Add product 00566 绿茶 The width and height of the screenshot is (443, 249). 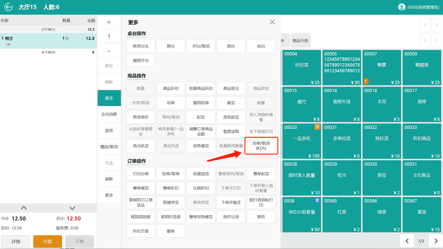(x=381, y=215)
